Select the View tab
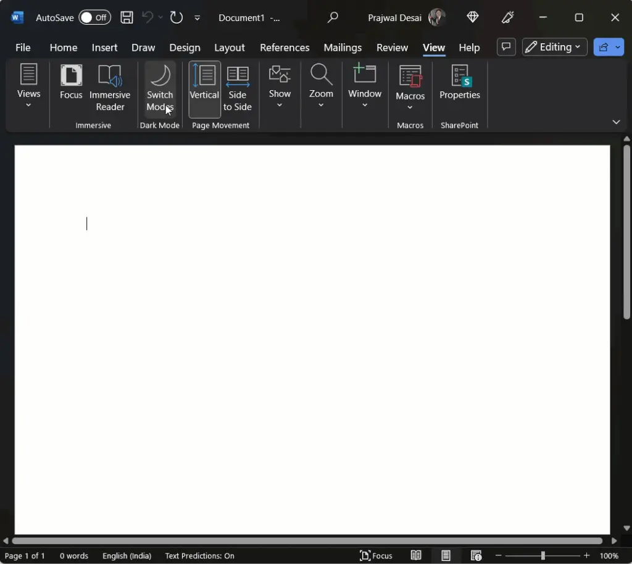The height and width of the screenshot is (564, 632). (x=434, y=48)
